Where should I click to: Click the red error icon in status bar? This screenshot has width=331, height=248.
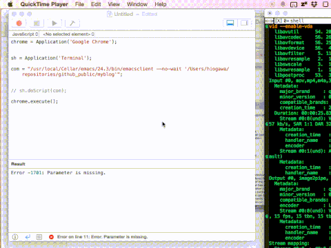click(51, 237)
